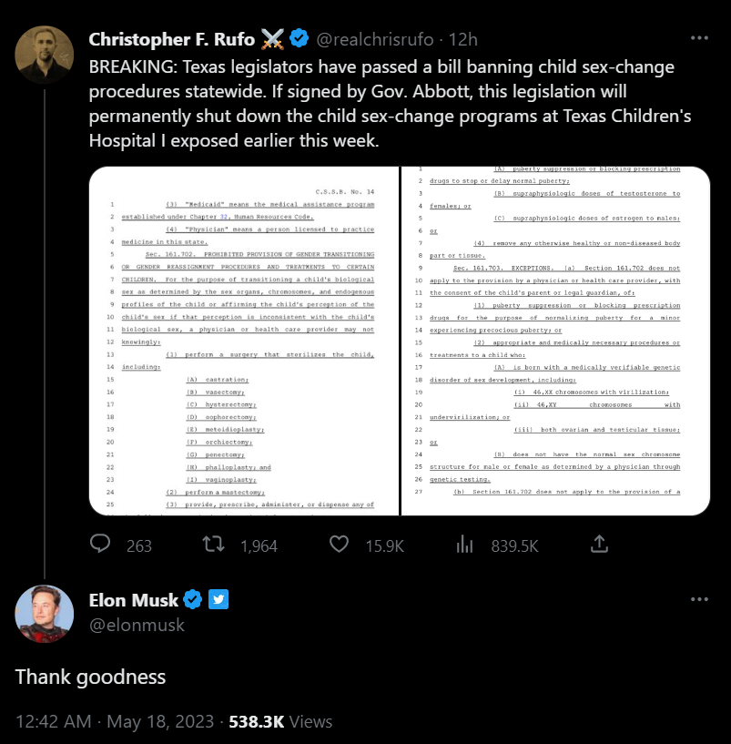This screenshot has height=744, width=731.
Task: Click Christopher F. Rufo's profile avatar
Action: tap(44, 54)
